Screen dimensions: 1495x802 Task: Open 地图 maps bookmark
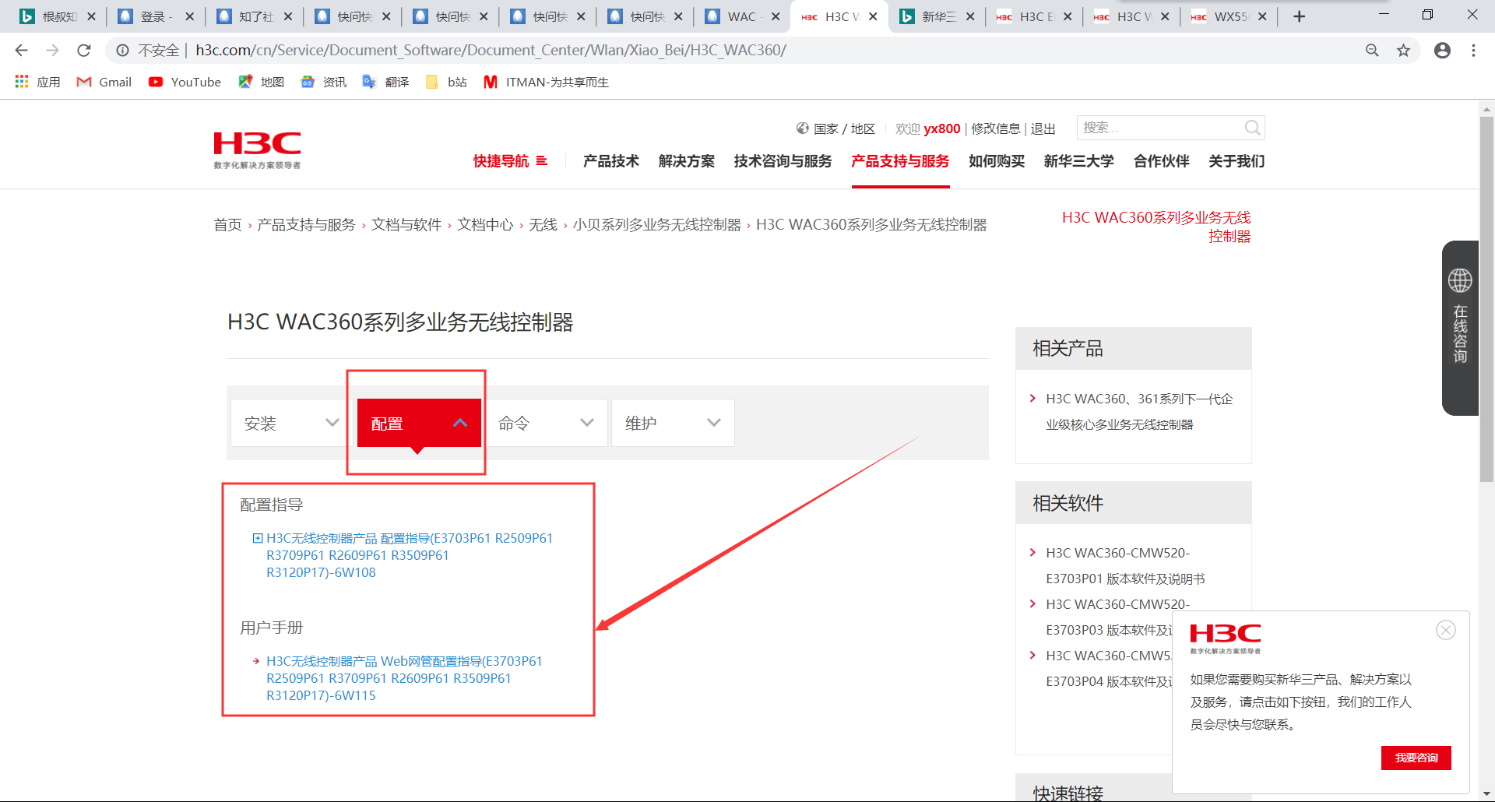[x=261, y=82]
